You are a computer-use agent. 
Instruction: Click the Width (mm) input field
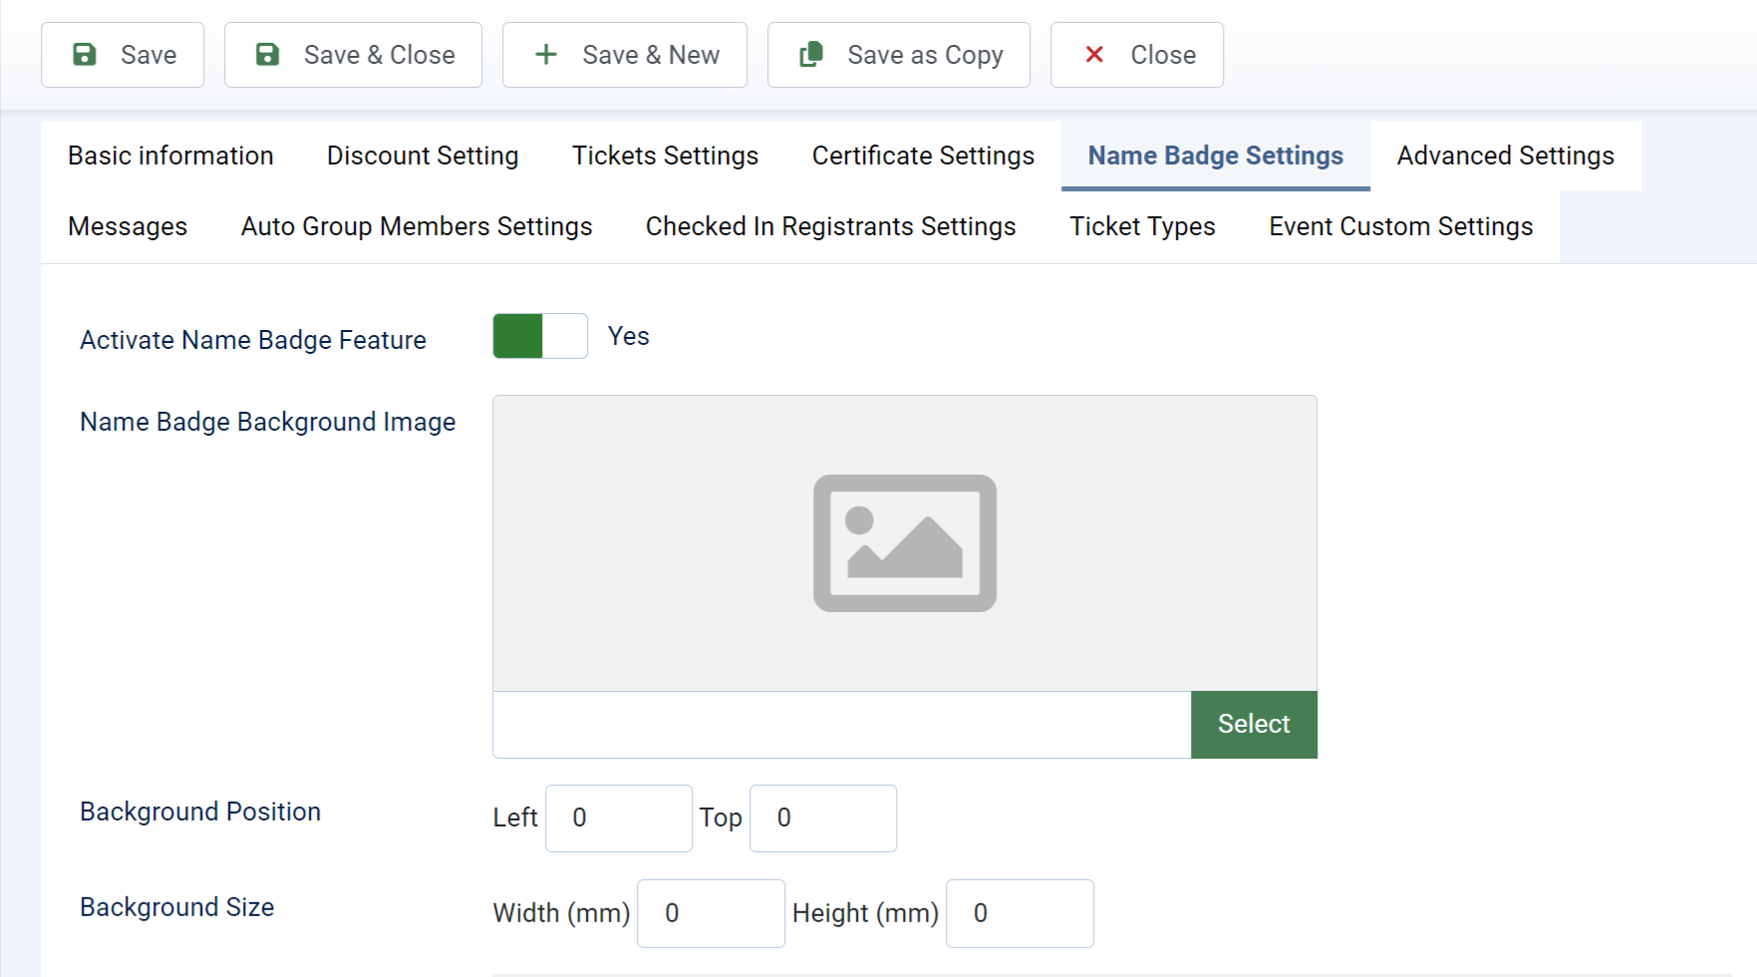coord(711,913)
